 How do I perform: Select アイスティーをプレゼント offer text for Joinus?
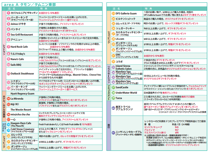click(x=72, y=24)
